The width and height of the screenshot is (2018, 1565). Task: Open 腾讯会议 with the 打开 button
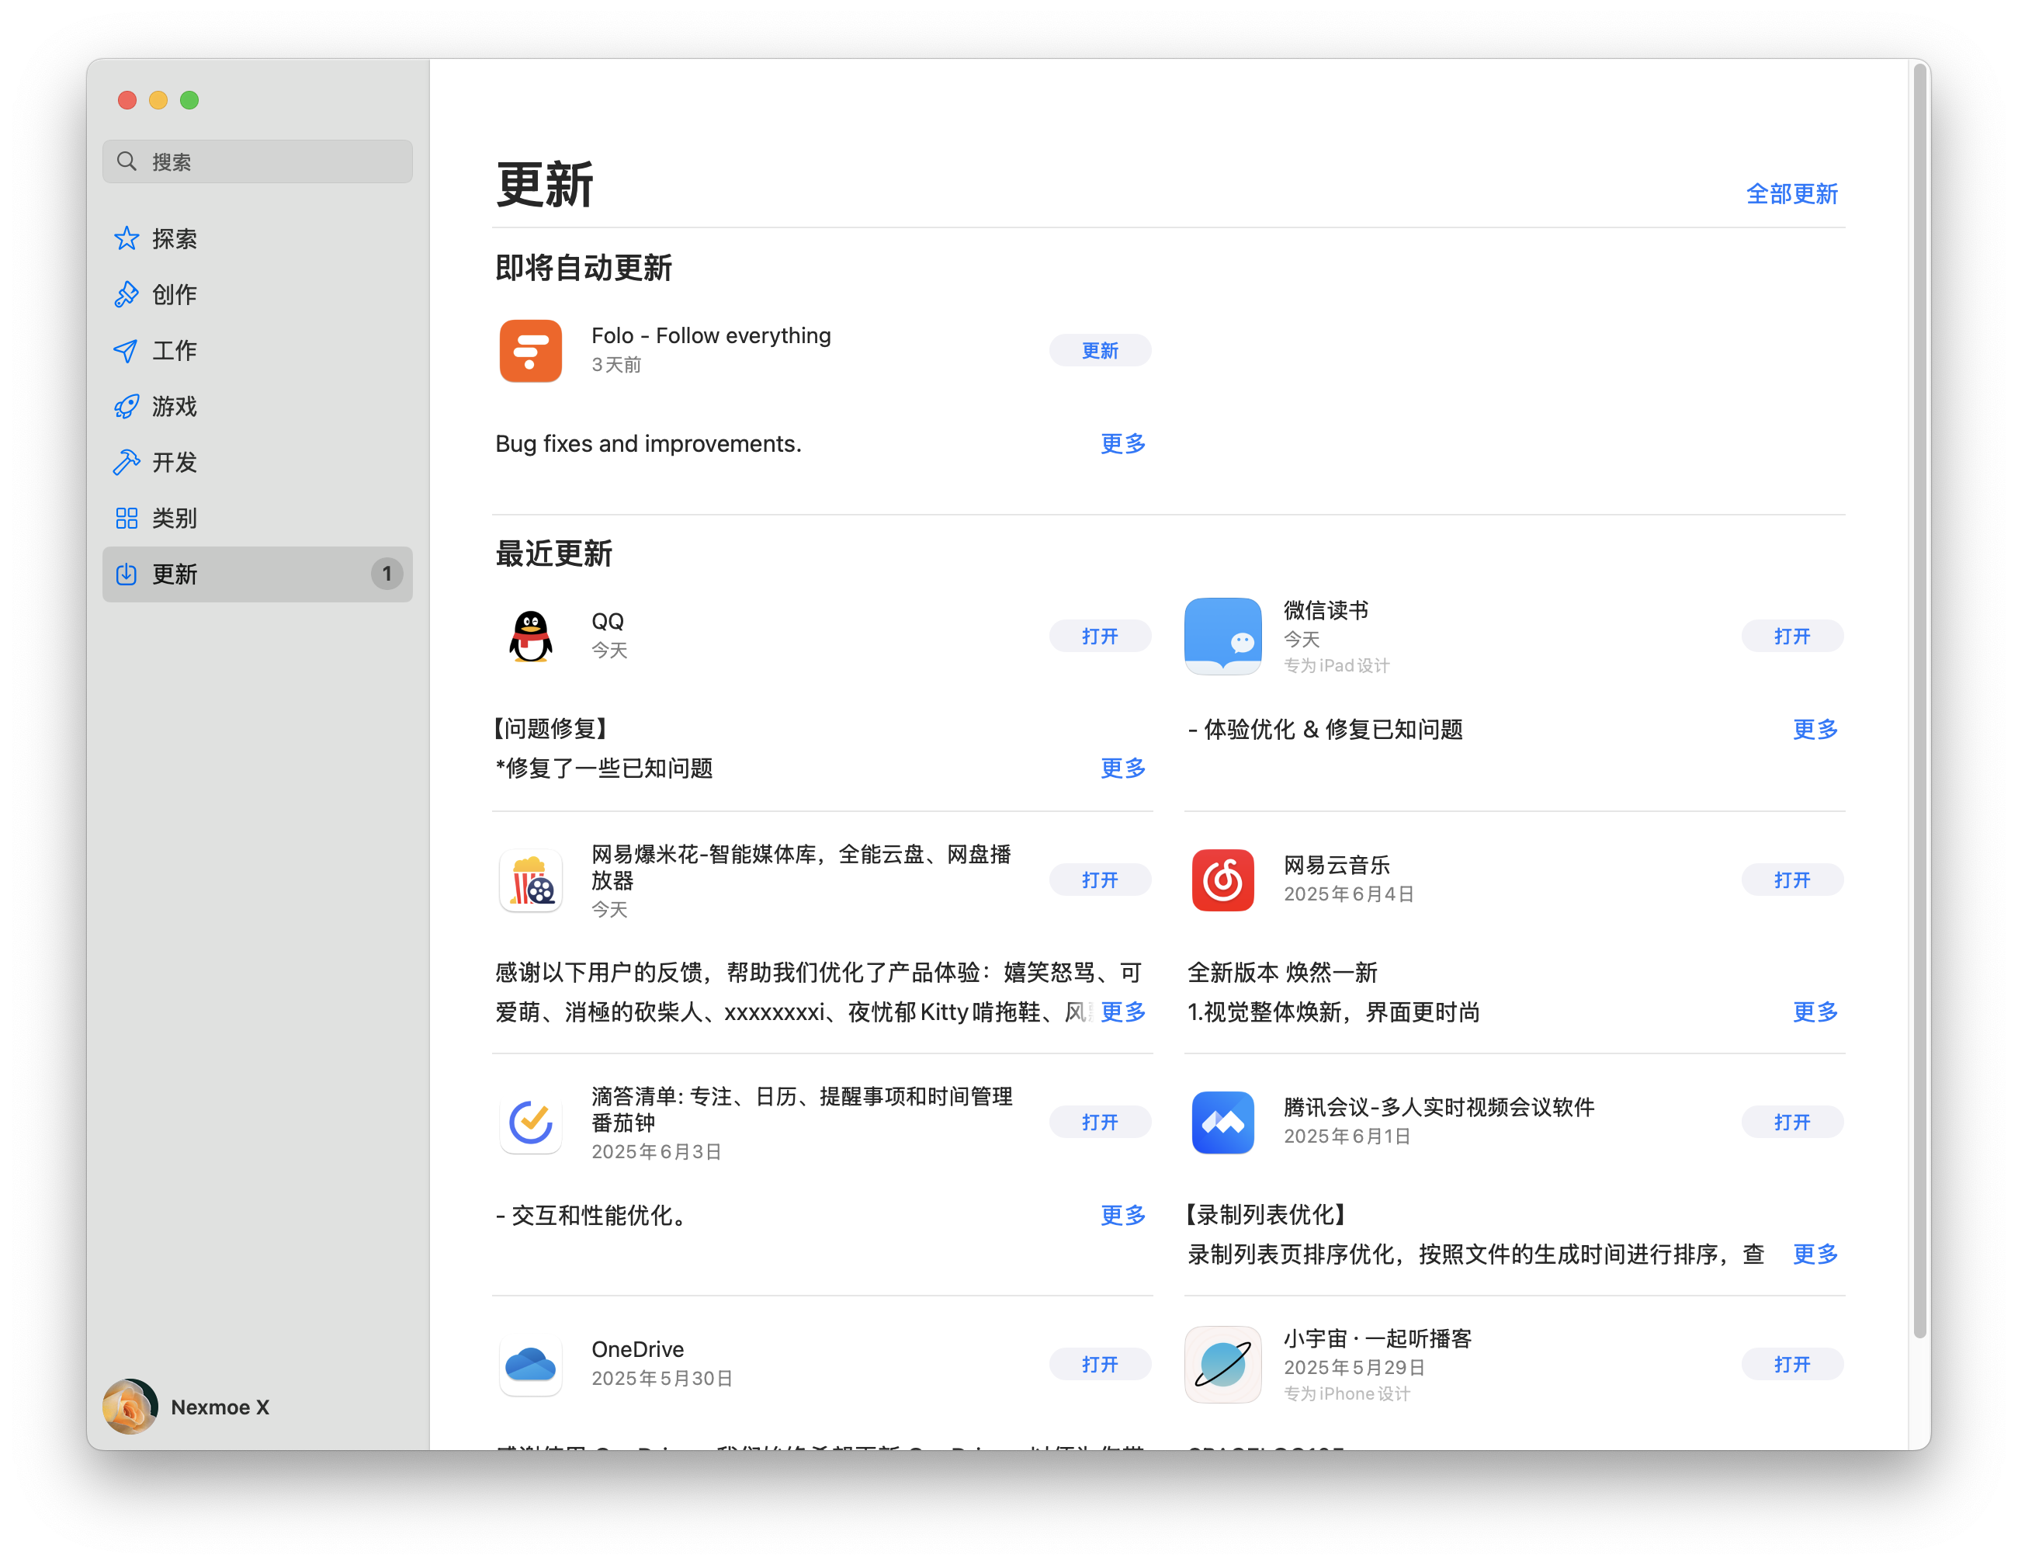pos(1791,1123)
